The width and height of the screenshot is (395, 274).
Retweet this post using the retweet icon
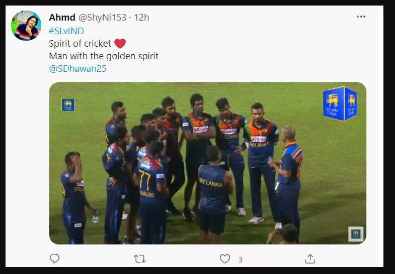point(140,258)
